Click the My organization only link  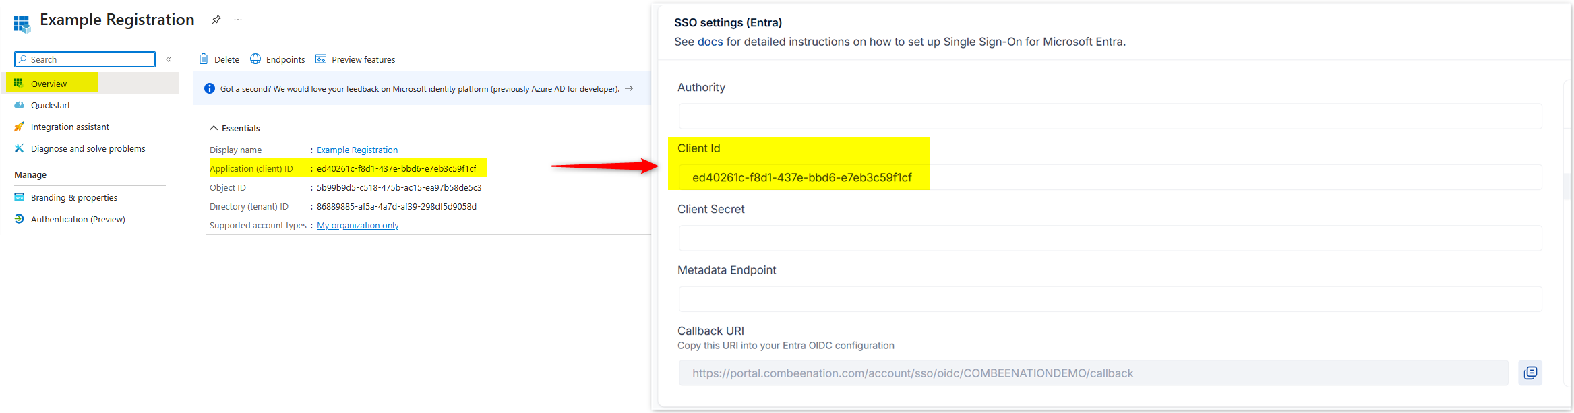point(358,225)
